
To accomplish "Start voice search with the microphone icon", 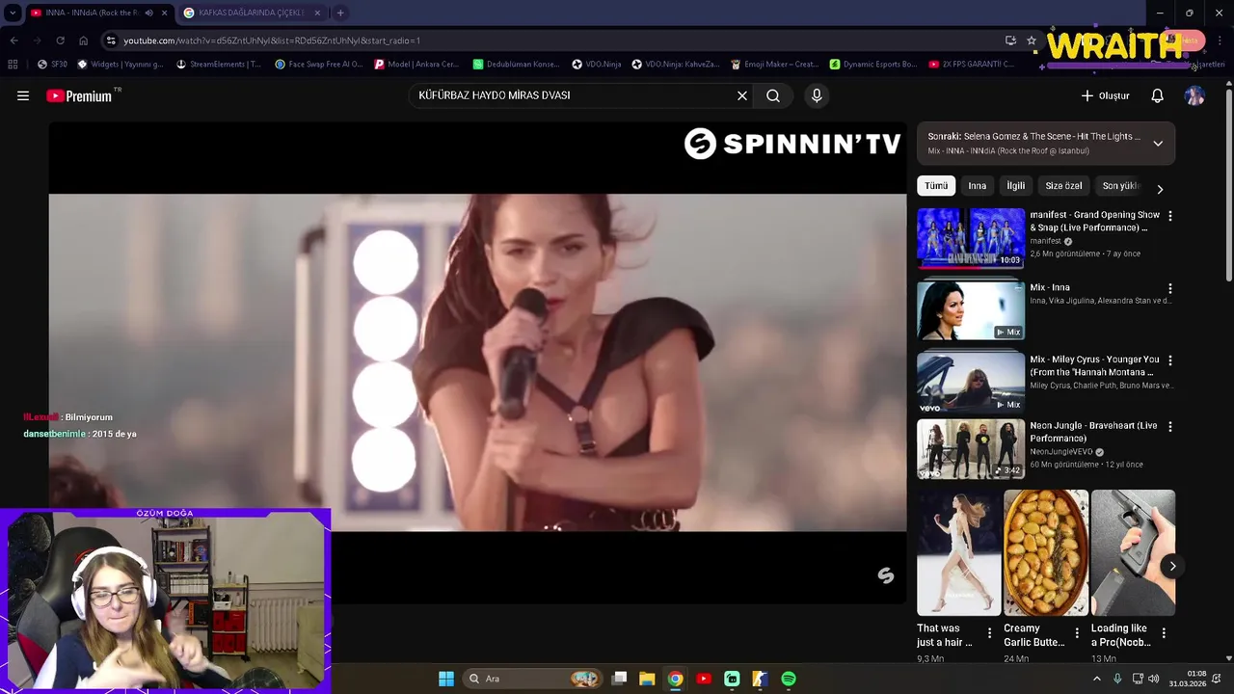I will [817, 95].
